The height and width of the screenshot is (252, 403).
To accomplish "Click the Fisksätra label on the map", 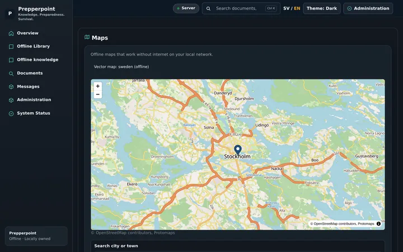I will [x=312, y=183].
